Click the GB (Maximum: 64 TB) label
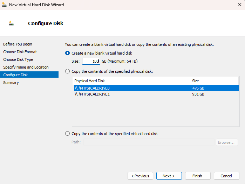This screenshot has height=184, width=245. (120, 61)
